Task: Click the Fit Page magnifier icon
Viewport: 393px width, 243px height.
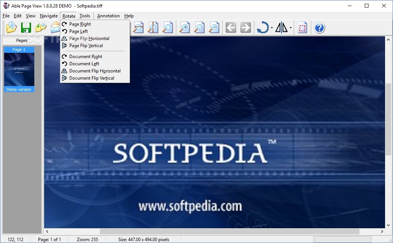Action: tap(168, 28)
